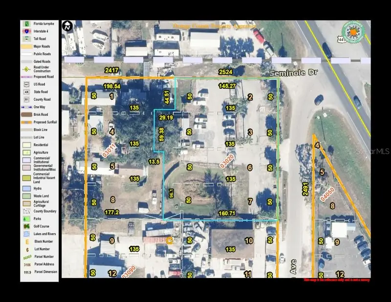This screenshot has height=302, width=391.
Task: Click the red map disclaimer text
Action: pos(337,280)
